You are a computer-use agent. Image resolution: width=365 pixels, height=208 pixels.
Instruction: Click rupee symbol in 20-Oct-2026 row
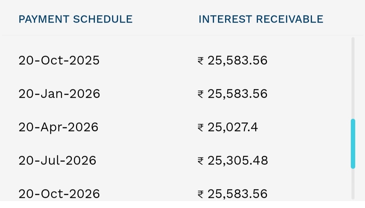201,194
